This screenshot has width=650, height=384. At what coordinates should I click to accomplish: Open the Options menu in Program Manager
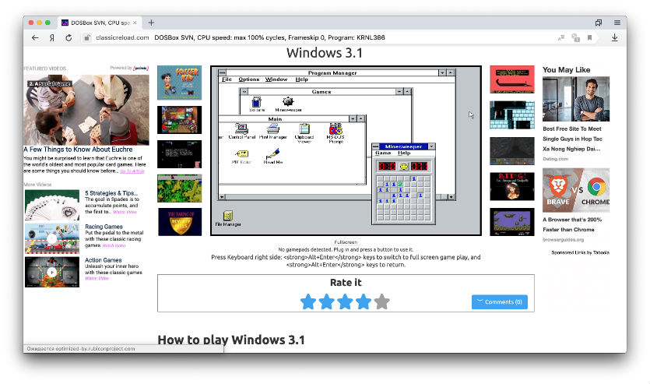point(249,79)
